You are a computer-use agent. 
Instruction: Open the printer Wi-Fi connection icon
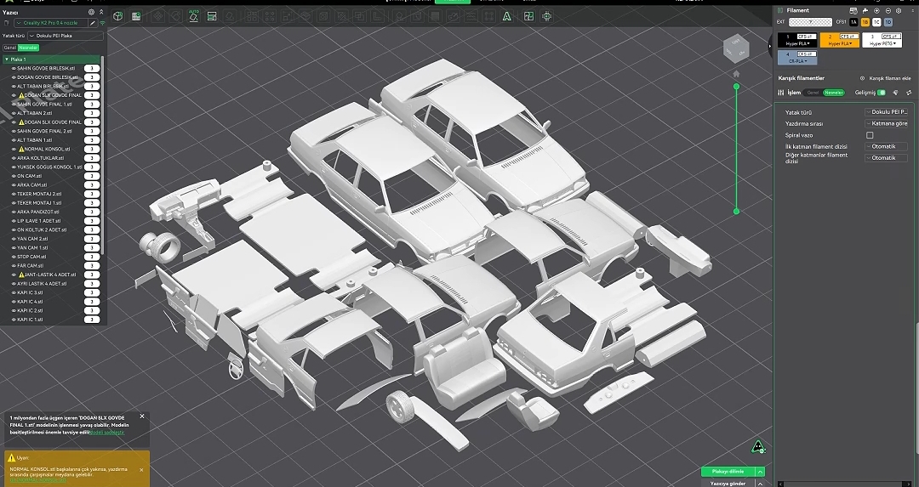[x=102, y=23]
